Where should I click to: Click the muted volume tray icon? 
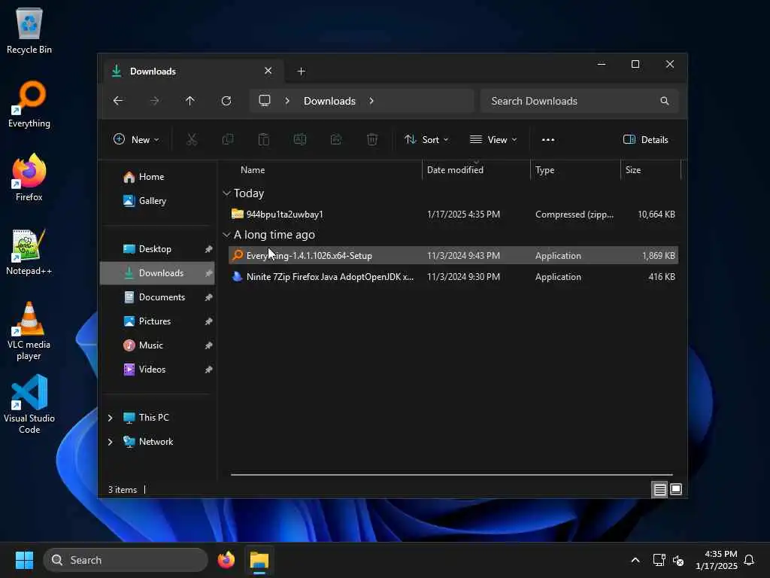[678, 560]
